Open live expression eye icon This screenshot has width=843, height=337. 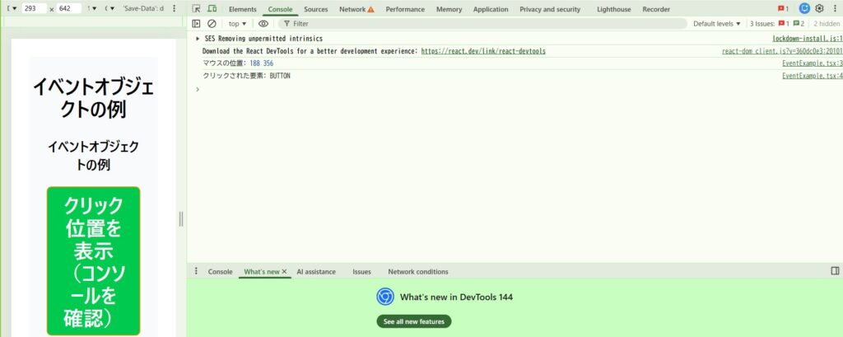tap(263, 24)
